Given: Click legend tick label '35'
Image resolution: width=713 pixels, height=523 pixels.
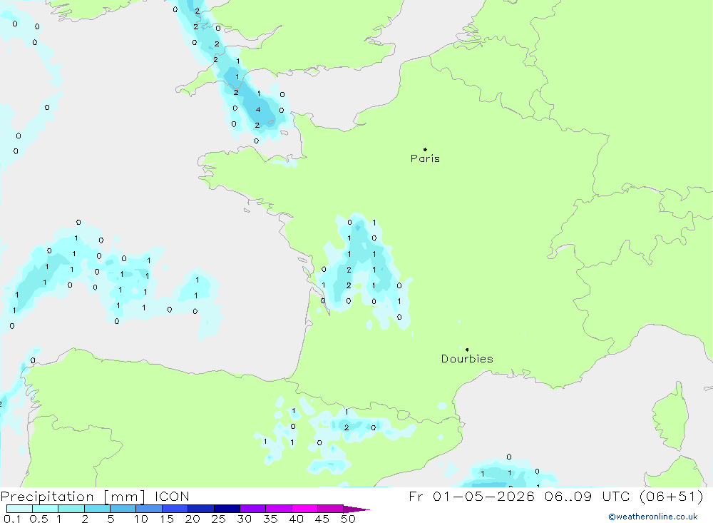Looking at the screenshot, I should pos(270,519).
